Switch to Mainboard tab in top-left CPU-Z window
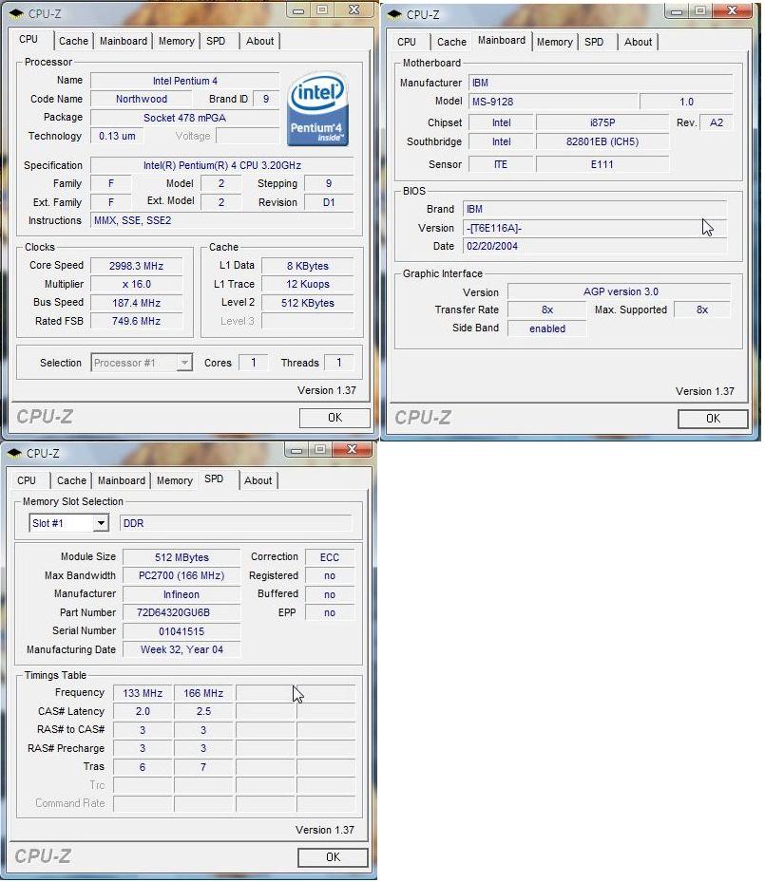Image resolution: width=765 pixels, height=882 pixels. pyautogui.click(x=124, y=41)
